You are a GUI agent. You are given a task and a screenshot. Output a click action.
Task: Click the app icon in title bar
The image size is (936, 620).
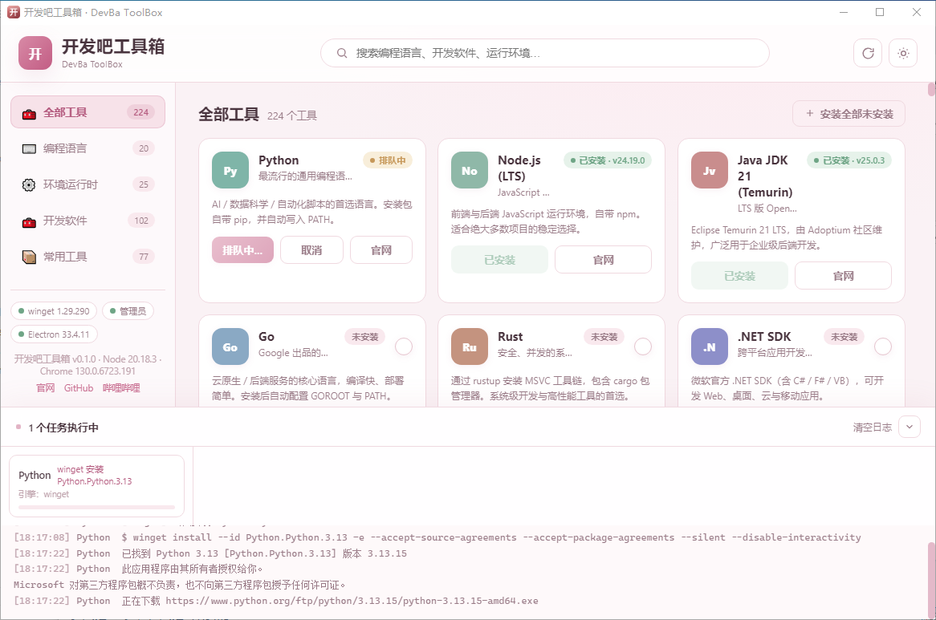(13, 12)
